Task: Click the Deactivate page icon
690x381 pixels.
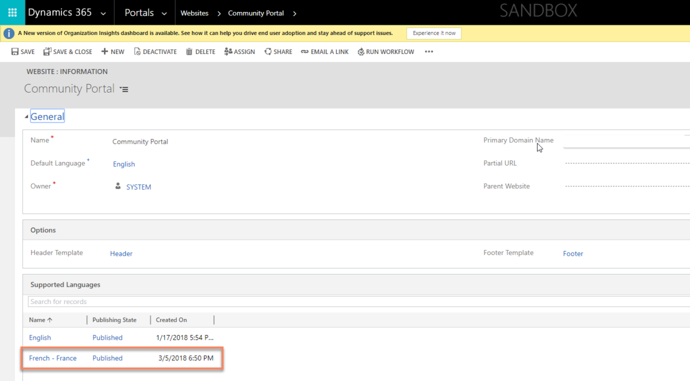Action: click(x=137, y=52)
